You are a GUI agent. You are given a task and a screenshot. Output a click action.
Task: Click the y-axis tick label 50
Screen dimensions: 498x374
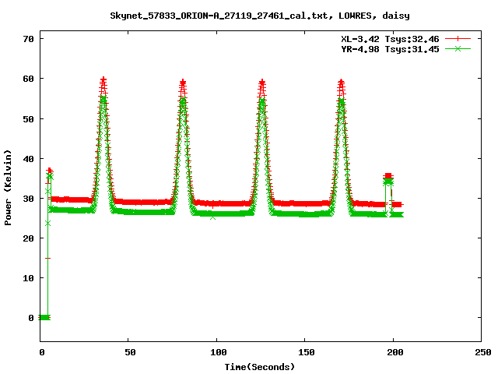click(28, 119)
